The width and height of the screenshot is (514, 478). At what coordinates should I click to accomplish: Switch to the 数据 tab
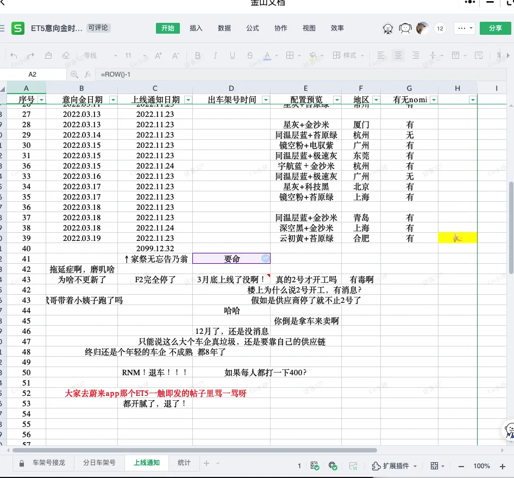224,28
